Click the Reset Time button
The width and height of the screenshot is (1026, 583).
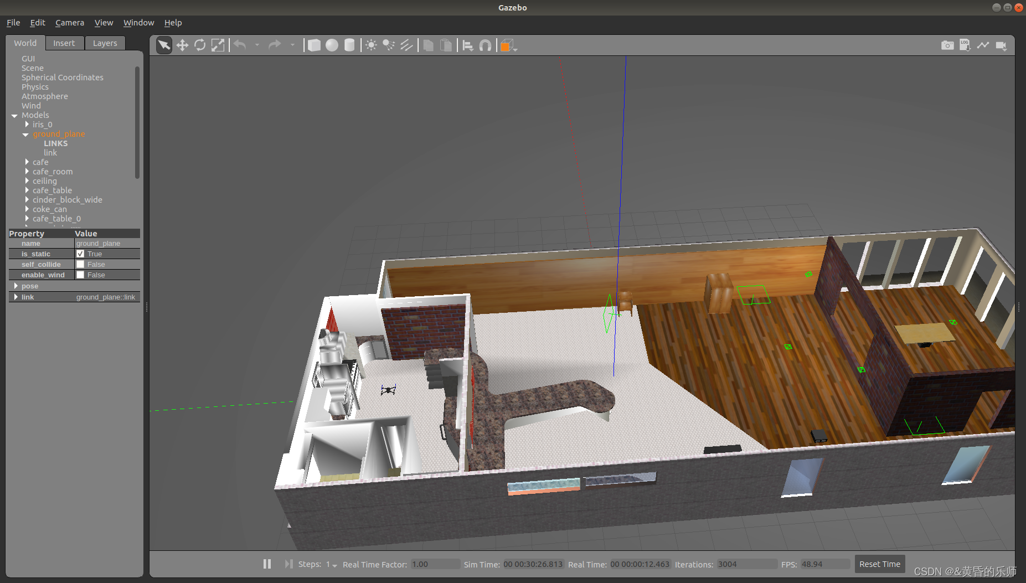[880, 564]
